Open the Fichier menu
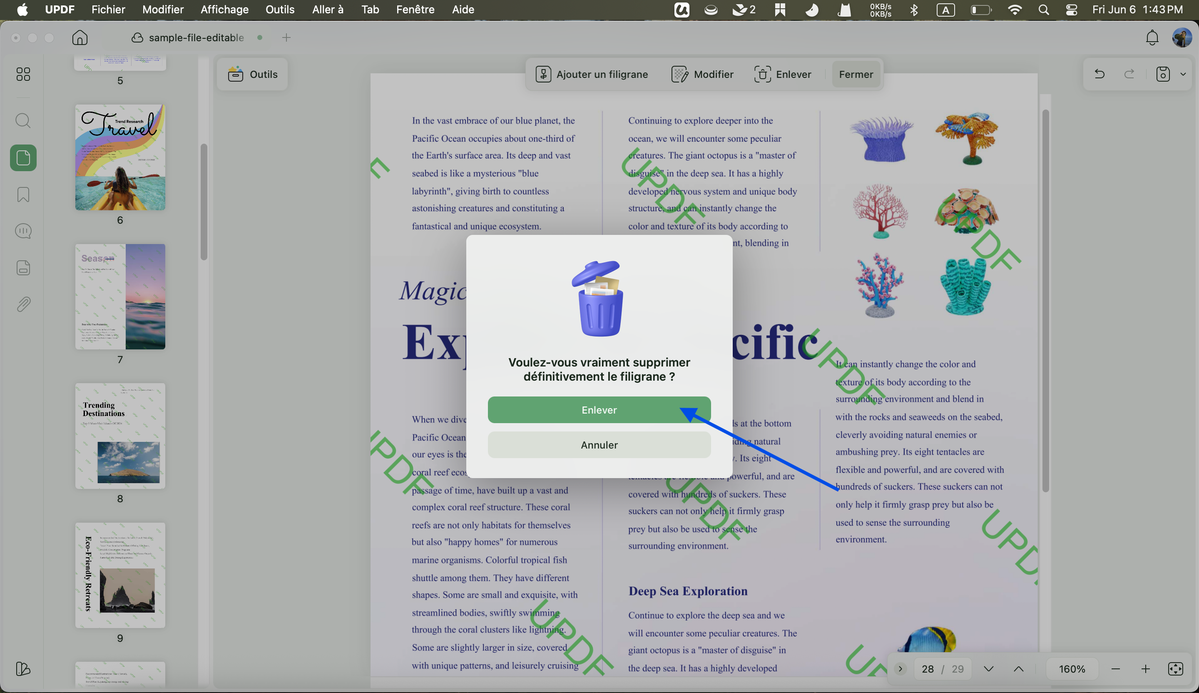 pos(108,10)
